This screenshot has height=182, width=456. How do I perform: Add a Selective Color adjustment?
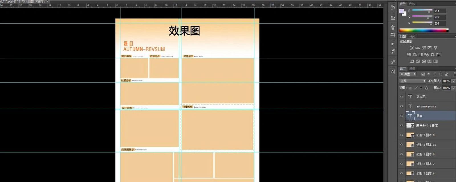pos(429,61)
